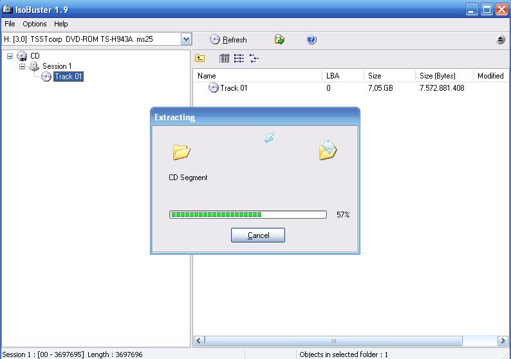Switch to tree-style view icon
Image resolution: width=511 pixels, height=359 pixels.
[254, 59]
